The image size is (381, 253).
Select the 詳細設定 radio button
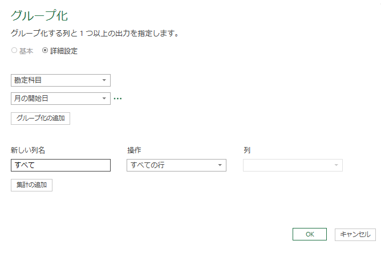[x=46, y=51]
